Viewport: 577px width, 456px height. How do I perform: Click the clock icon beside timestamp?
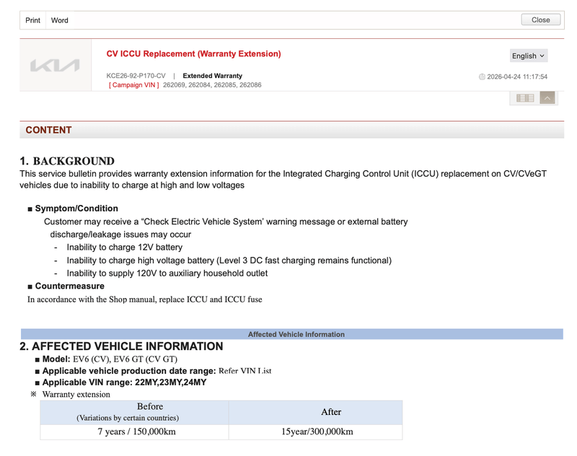[x=482, y=76]
